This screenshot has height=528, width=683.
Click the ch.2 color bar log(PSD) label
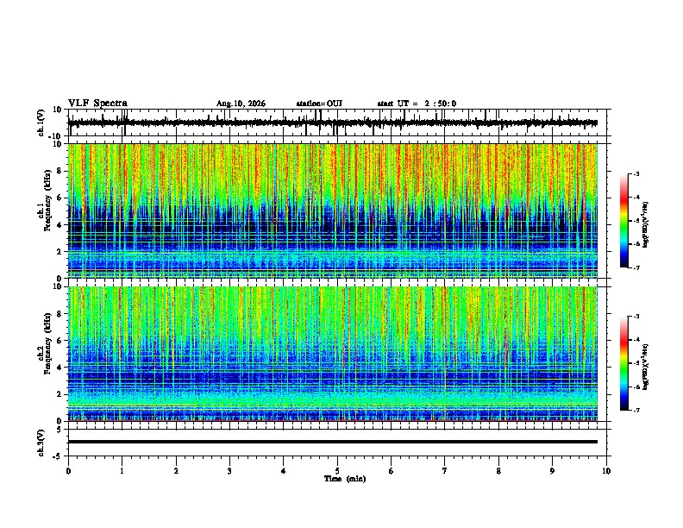pos(645,367)
